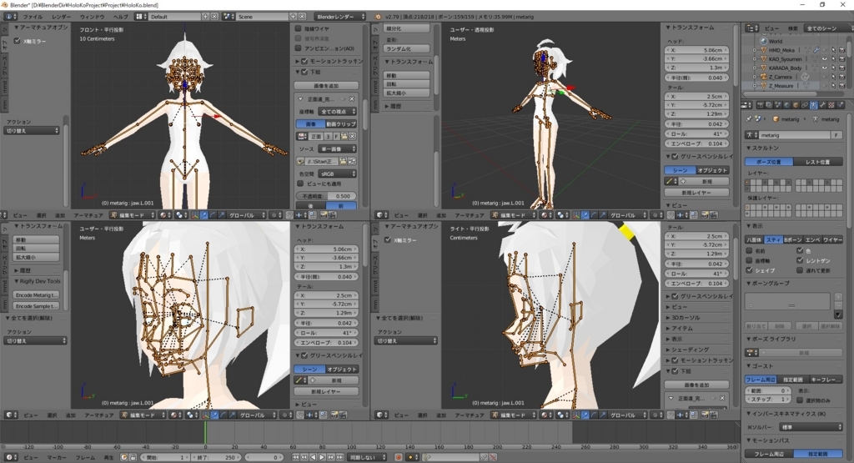Screen dimensions: 854x463
Task: Click the レスト位置 button
Action: coord(818,162)
